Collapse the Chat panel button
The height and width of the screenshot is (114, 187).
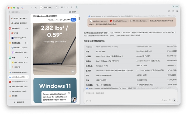pyautogui.click(x=175, y=7)
